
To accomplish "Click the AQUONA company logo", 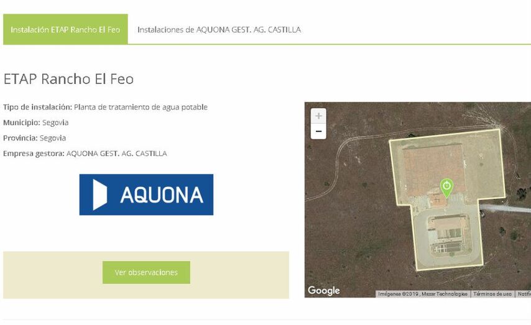I will click(x=146, y=195).
